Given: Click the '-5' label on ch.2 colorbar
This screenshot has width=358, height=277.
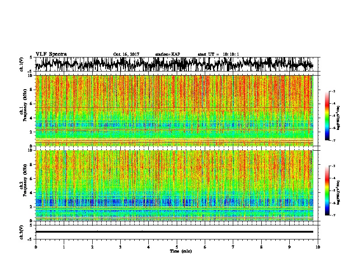Looking at the screenshot, I should (333, 191).
